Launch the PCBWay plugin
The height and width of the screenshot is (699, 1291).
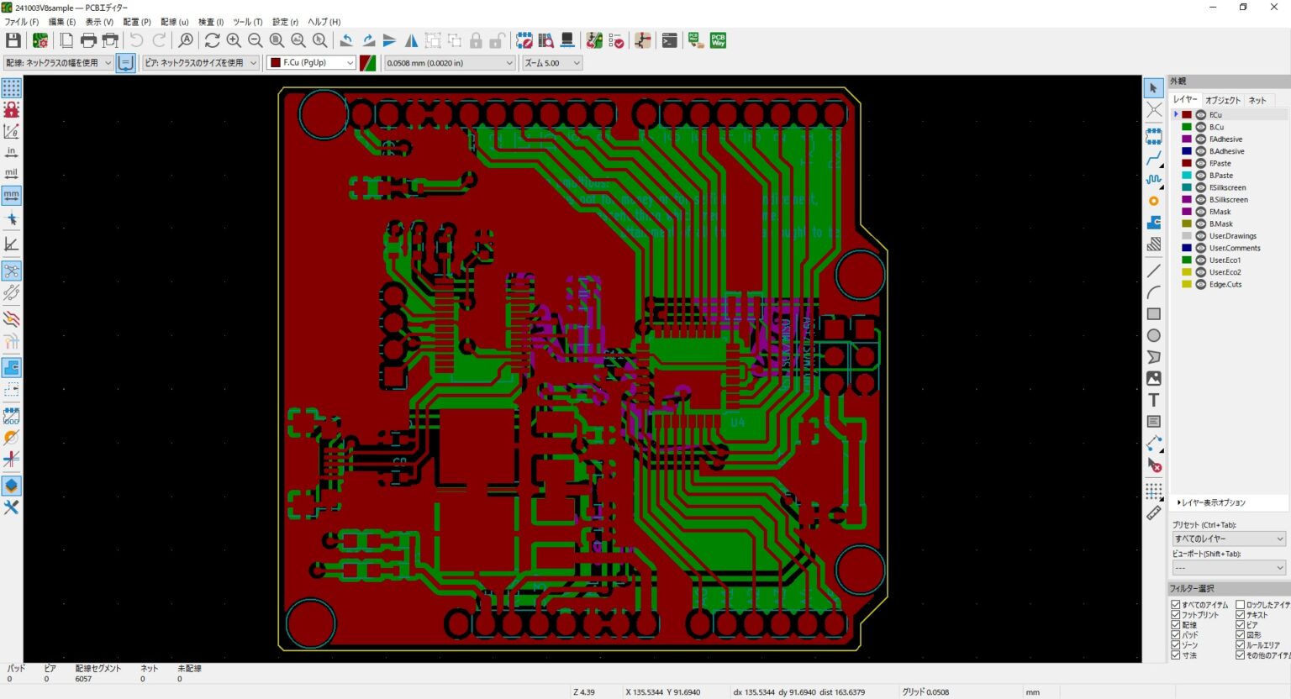[x=719, y=39]
